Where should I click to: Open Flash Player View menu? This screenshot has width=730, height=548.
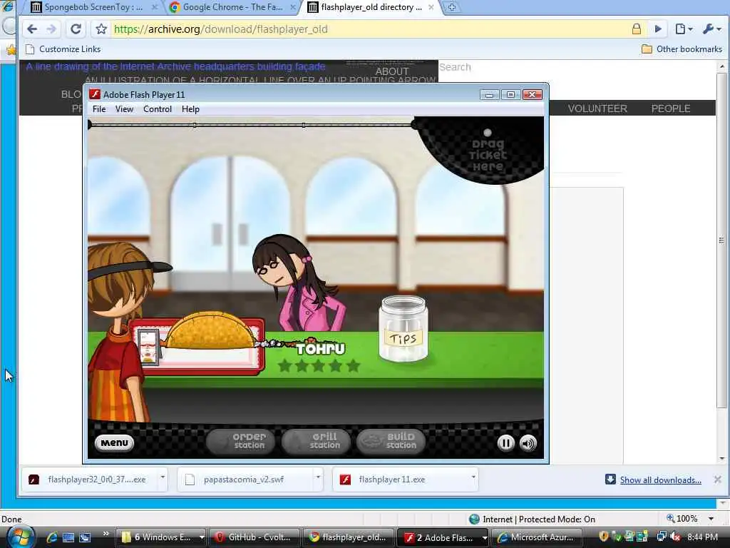(124, 109)
